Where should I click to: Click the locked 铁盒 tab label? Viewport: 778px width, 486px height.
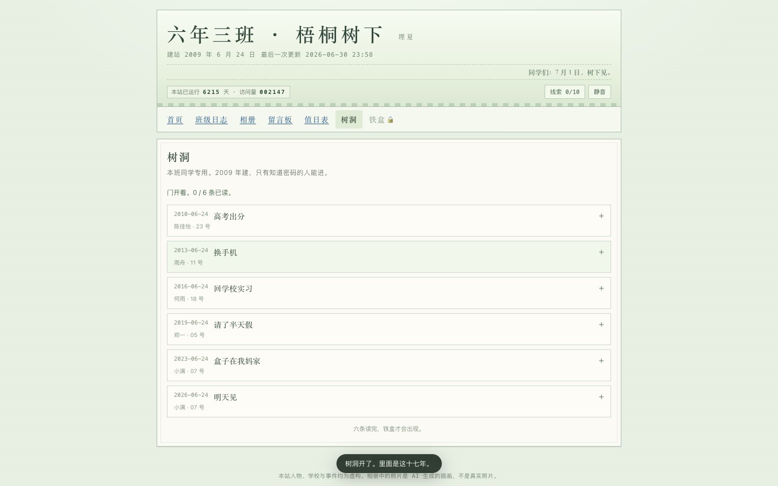377,120
